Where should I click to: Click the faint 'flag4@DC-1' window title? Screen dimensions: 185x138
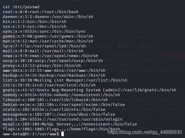(x=140, y=38)
